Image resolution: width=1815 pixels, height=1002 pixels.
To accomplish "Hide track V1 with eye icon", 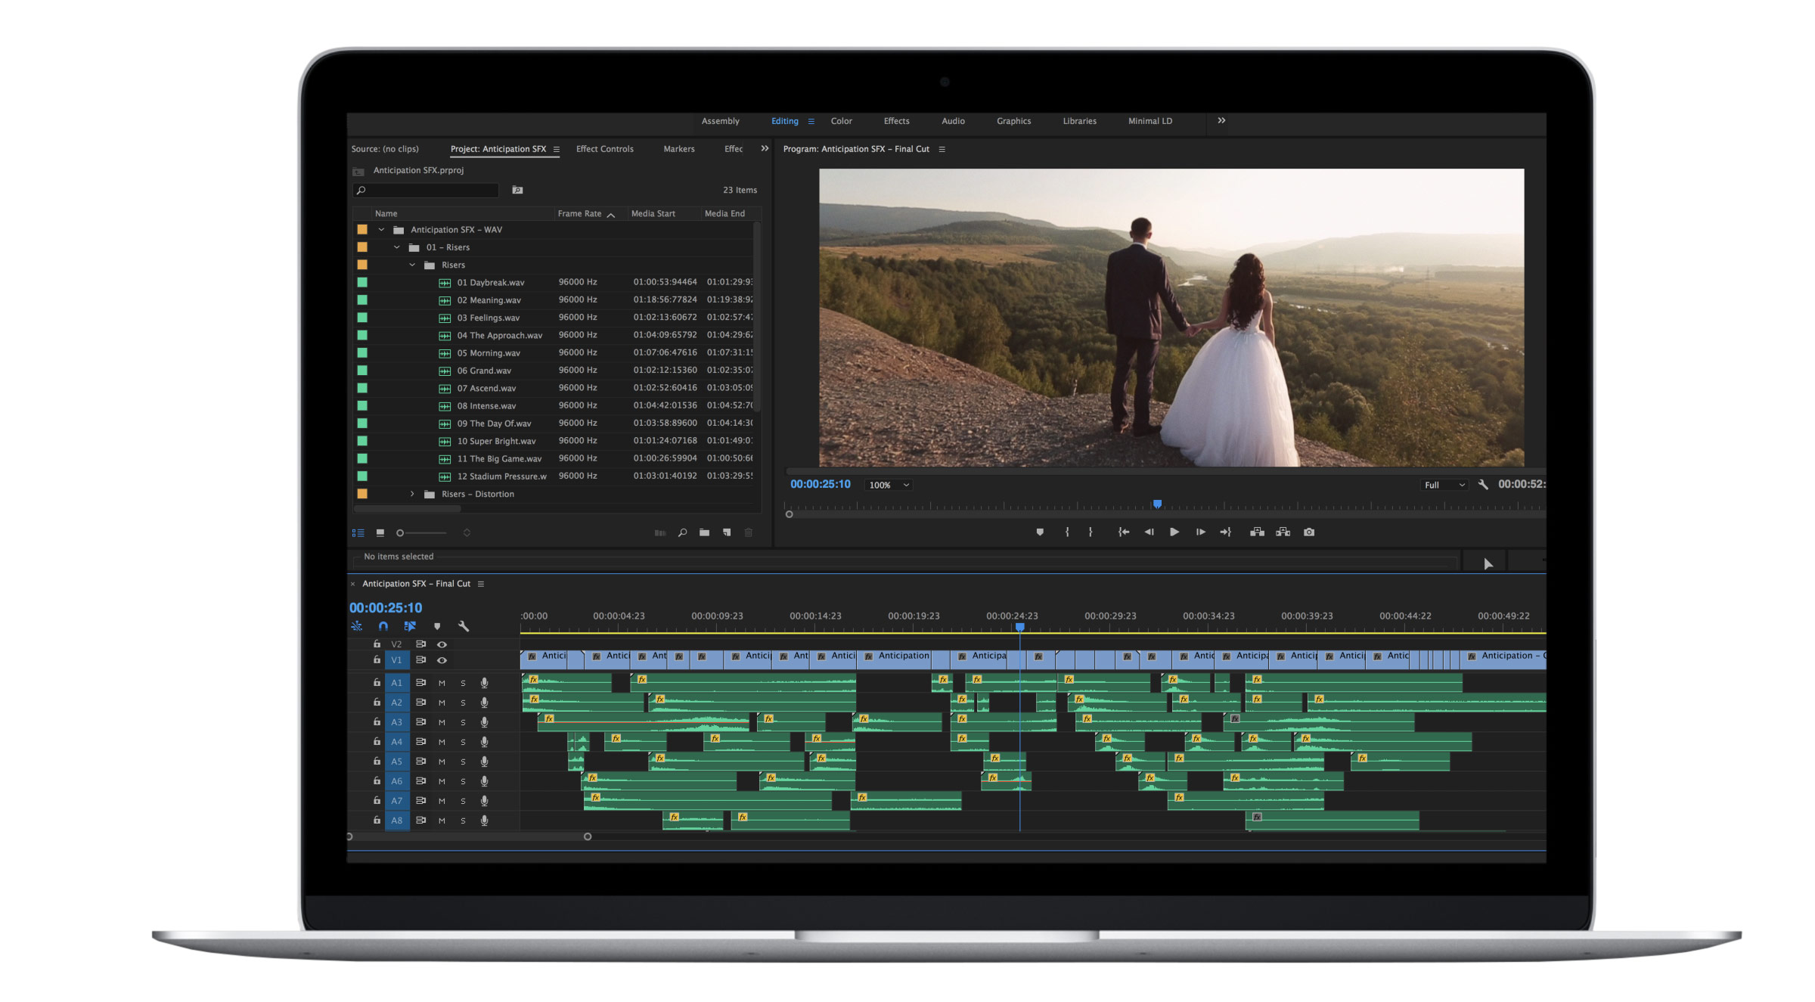I will tap(442, 661).
